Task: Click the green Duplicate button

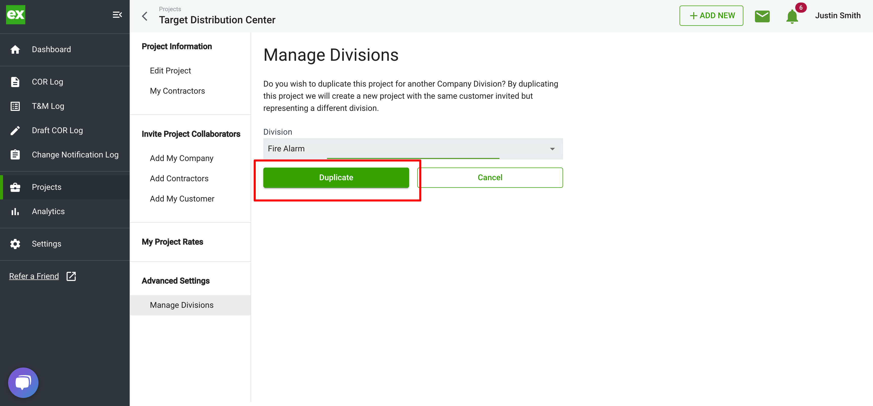Action: (336, 178)
